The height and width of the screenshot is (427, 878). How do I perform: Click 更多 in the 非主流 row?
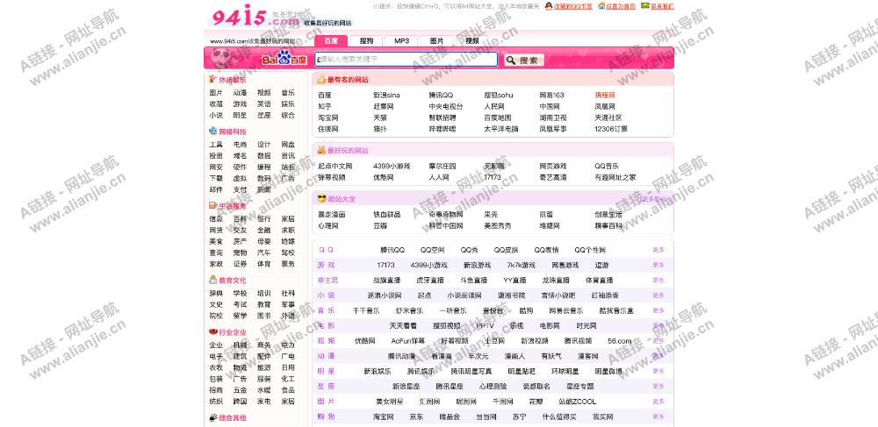tap(658, 280)
